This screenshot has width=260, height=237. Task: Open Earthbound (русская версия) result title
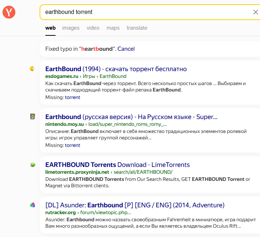[x=131, y=117]
